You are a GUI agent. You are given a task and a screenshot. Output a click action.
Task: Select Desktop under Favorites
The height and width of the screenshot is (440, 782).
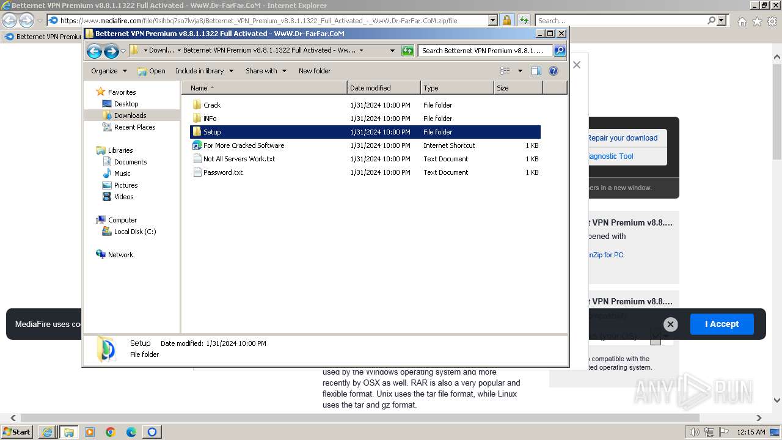(126, 104)
